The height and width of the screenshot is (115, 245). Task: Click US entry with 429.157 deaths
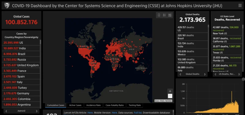click(x=192, y=29)
